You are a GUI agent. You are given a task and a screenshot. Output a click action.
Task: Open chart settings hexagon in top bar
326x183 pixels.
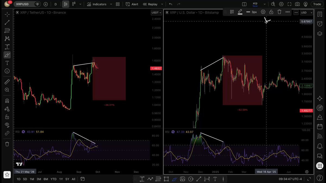click(x=281, y=4)
